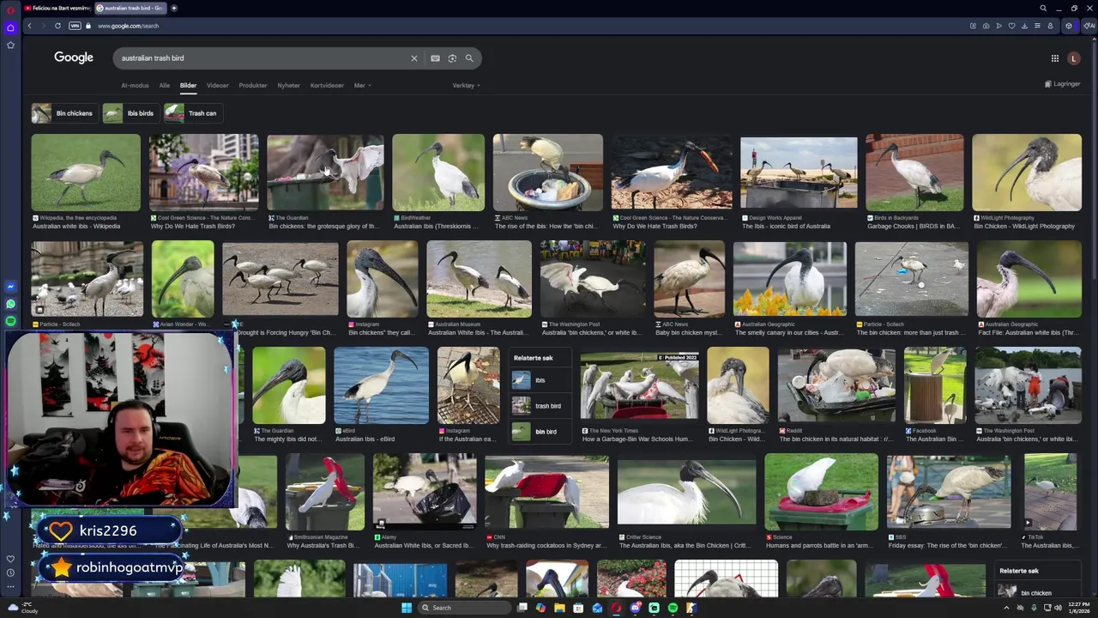This screenshot has width=1098, height=618.
Task: Open the New York Times garbage-bin war image
Action: coord(639,386)
